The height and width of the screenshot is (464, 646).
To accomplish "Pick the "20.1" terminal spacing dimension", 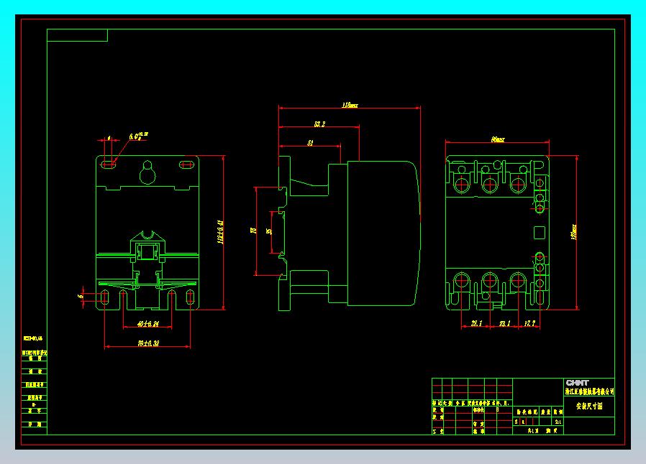I will [476, 323].
